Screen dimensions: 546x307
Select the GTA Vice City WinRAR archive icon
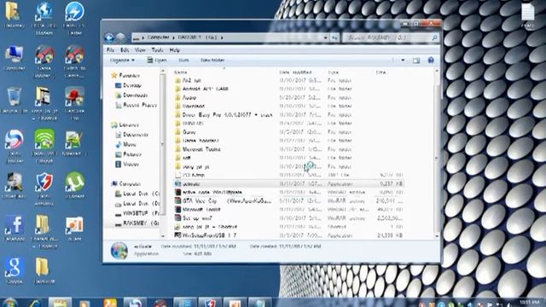[x=178, y=201]
